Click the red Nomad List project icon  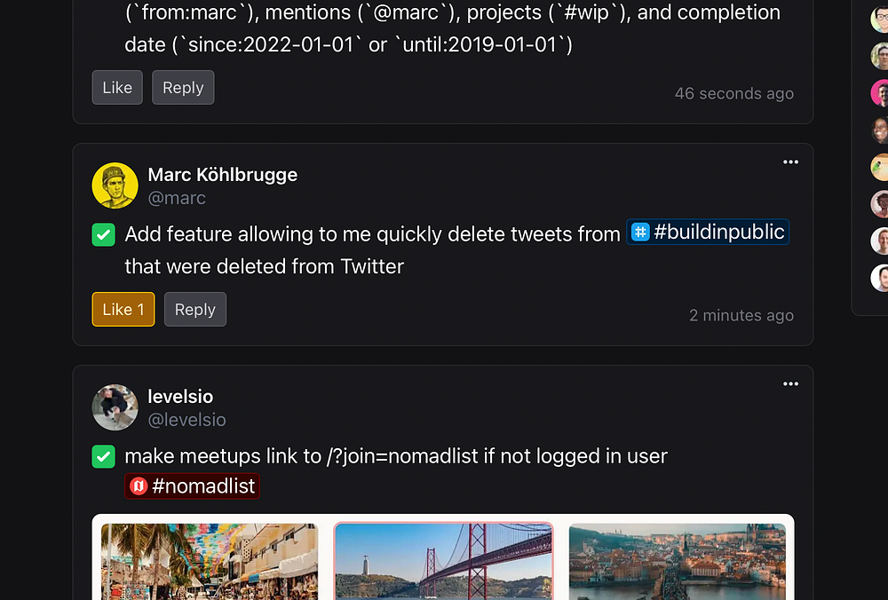(139, 486)
